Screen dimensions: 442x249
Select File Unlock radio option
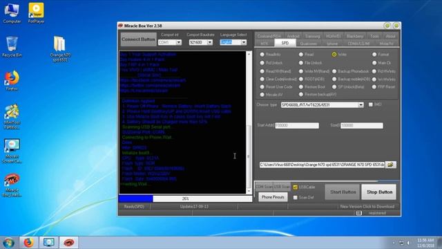click(301, 63)
